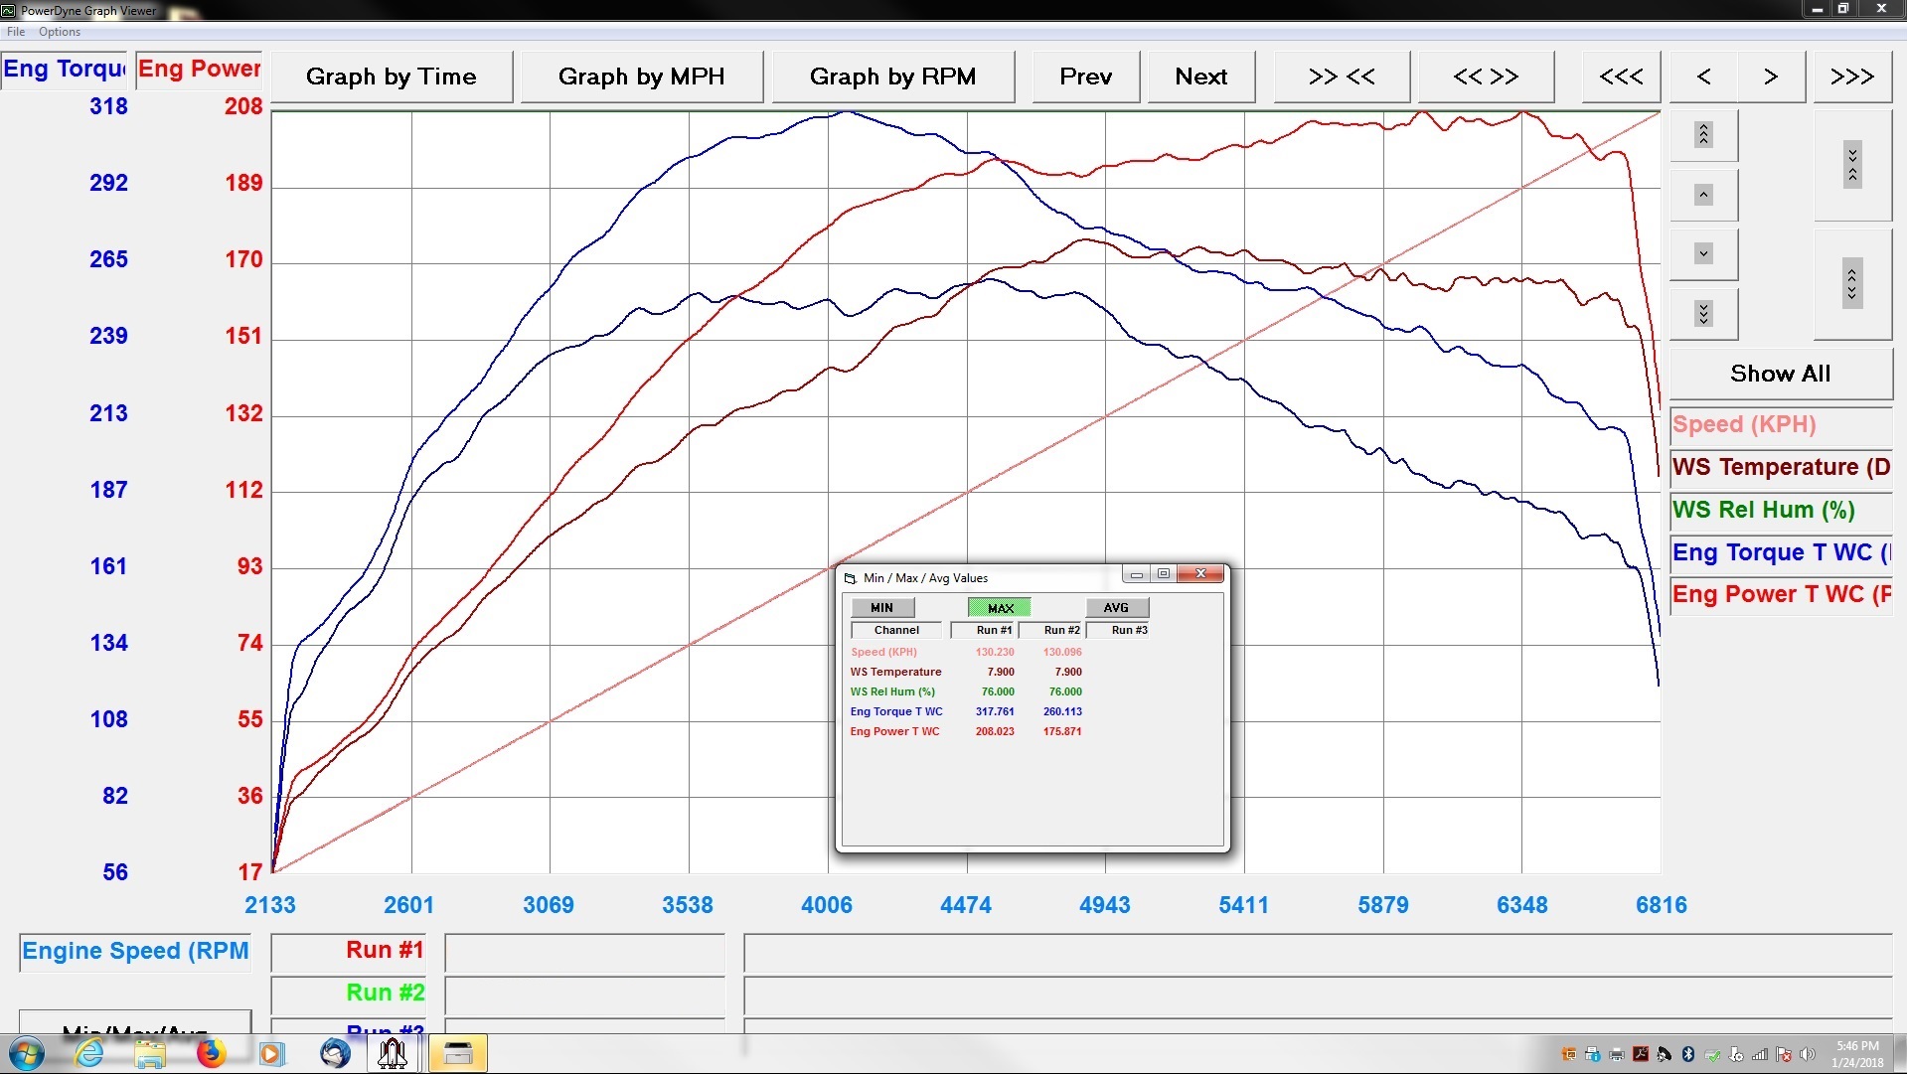Click the Eng Power axis label button
1907x1074 pixels.
[199, 70]
